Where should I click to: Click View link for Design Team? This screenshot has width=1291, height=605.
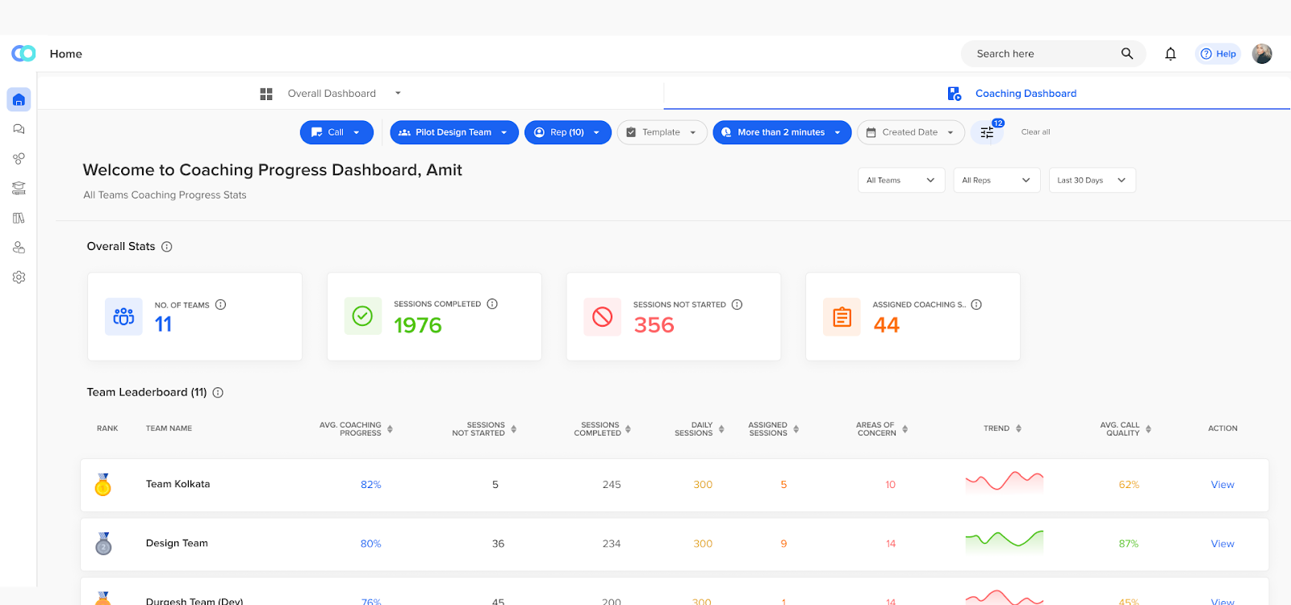click(x=1222, y=544)
